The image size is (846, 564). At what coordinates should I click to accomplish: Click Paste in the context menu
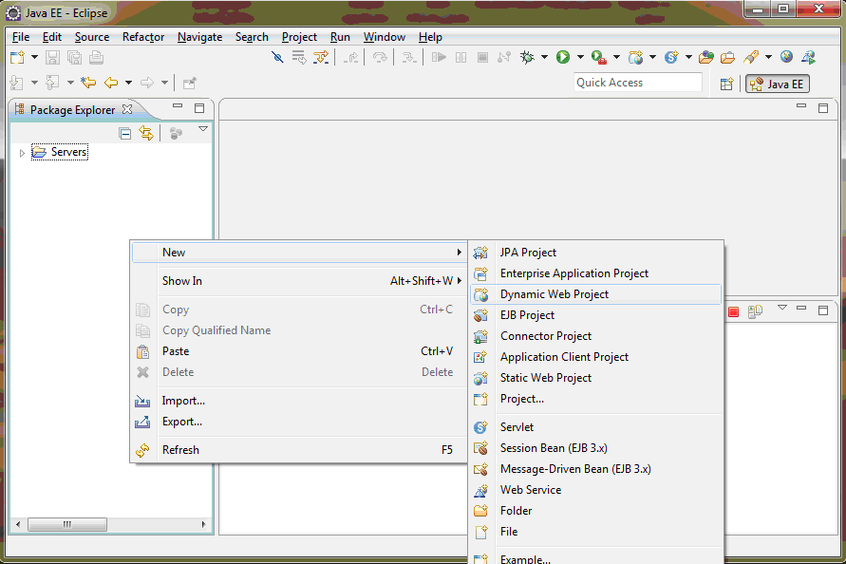(299, 351)
